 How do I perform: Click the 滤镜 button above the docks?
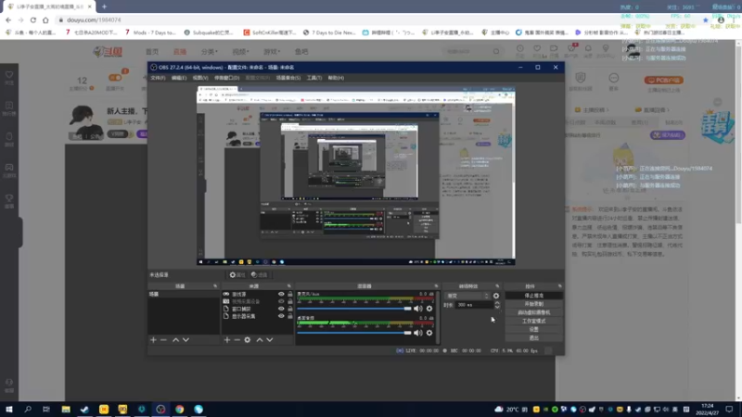click(x=260, y=274)
